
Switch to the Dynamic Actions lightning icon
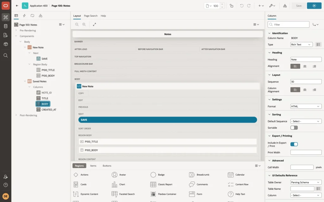(24, 16)
